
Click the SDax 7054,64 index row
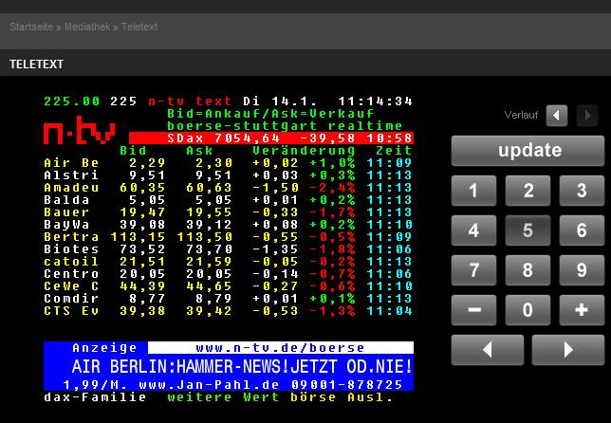270,138
